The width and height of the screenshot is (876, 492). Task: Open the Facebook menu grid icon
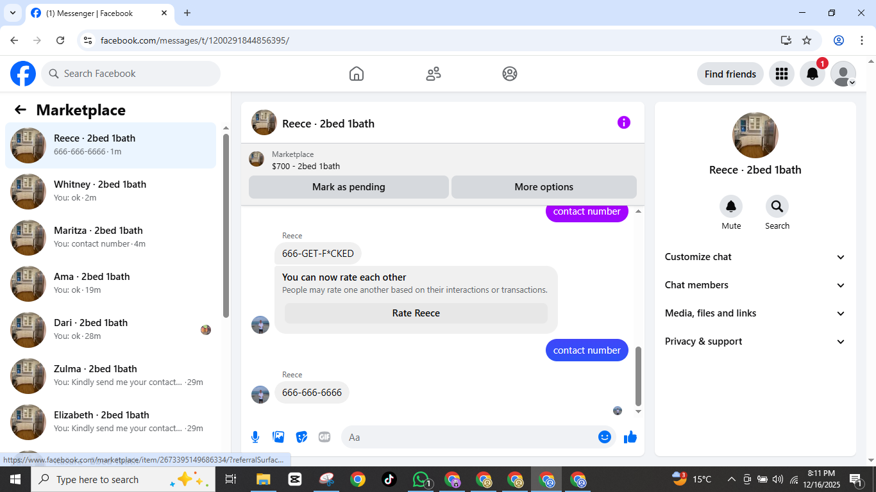781,74
